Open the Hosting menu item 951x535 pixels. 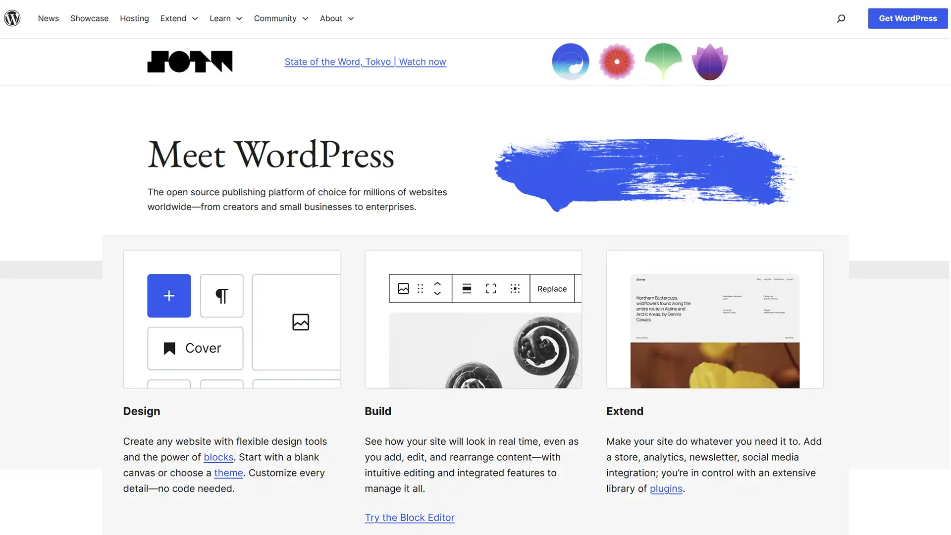[134, 18]
